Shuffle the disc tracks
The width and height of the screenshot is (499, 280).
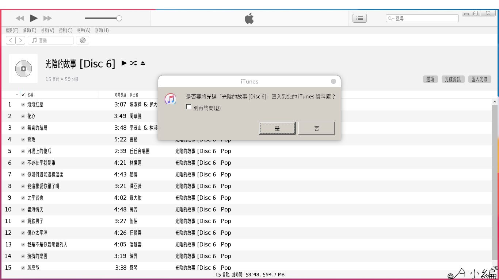point(133,63)
